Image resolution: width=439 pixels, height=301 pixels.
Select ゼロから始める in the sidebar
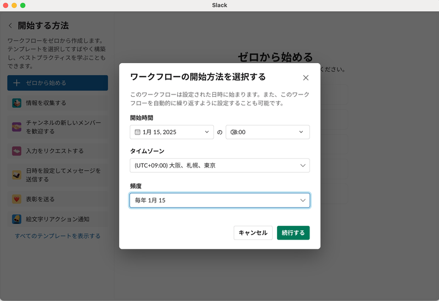(x=58, y=83)
